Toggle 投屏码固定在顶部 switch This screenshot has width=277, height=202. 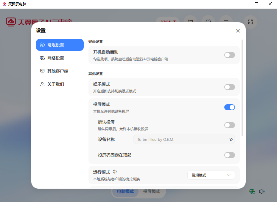[x=229, y=155]
